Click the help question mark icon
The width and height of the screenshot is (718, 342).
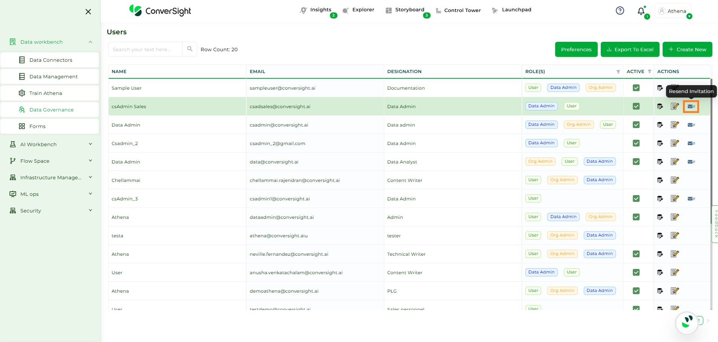[620, 11]
